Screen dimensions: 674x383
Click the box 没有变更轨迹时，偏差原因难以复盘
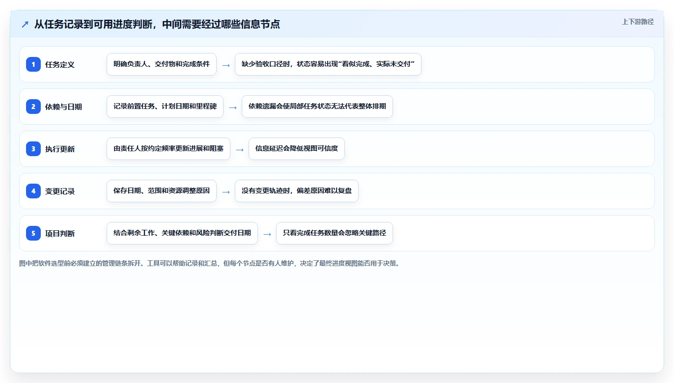pyautogui.click(x=297, y=191)
